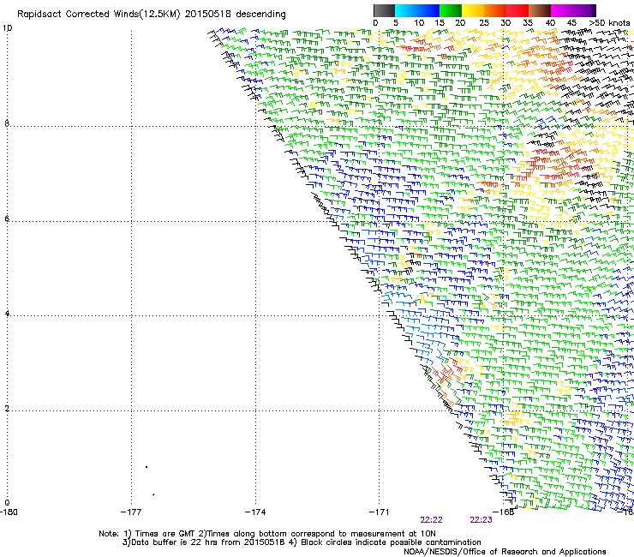The height and width of the screenshot is (557, 634).
Task: Click the latitude '8' axis label
Action: tap(7, 123)
